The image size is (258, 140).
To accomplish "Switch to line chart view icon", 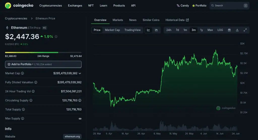I will pyautogui.click(x=148, y=30).
